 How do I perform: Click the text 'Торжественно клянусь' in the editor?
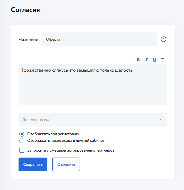click(x=41, y=70)
